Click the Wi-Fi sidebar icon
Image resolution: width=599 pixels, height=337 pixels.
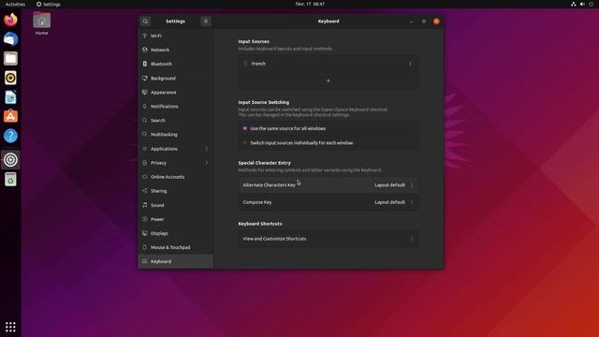[145, 36]
